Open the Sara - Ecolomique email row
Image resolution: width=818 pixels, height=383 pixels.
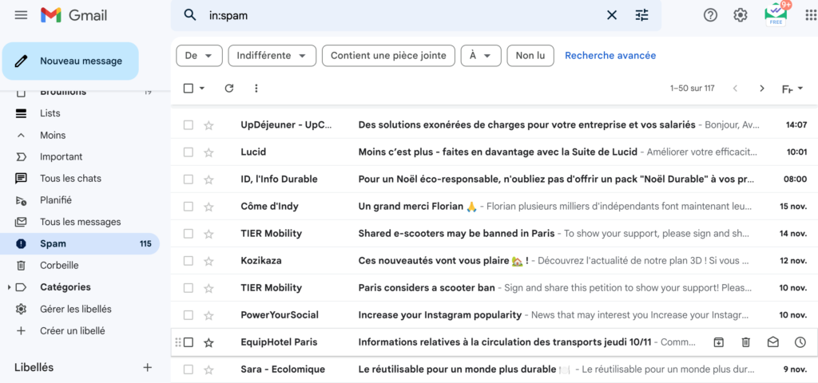point(494,369)
